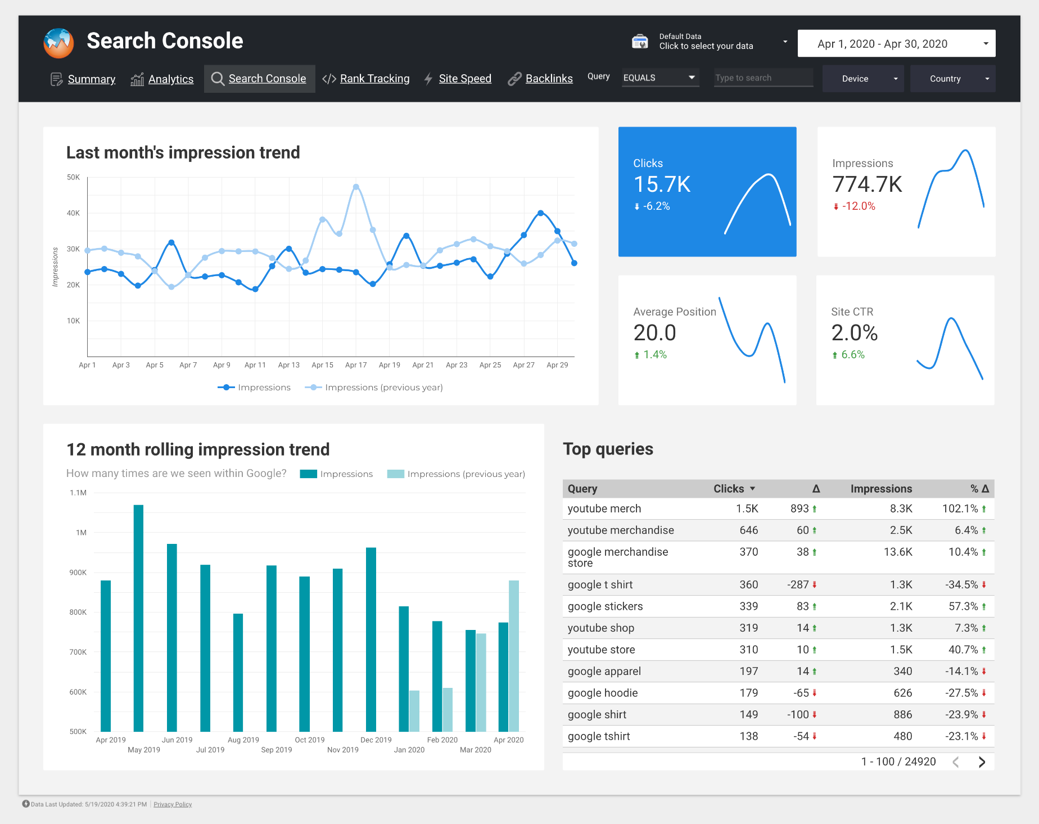
Task: Click the Rank Tracking code icon
Action: [x=329, y=79]
